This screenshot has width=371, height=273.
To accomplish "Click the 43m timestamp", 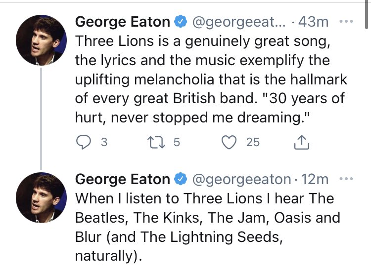I will coord(313,22).
